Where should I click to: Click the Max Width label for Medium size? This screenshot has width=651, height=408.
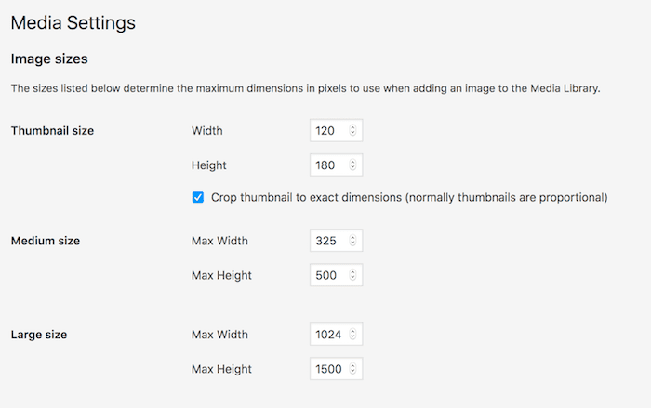220,241
